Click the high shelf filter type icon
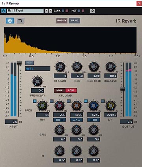Viewport: 142px width, 167px height. pyautogui.click(x=93, y=120)
